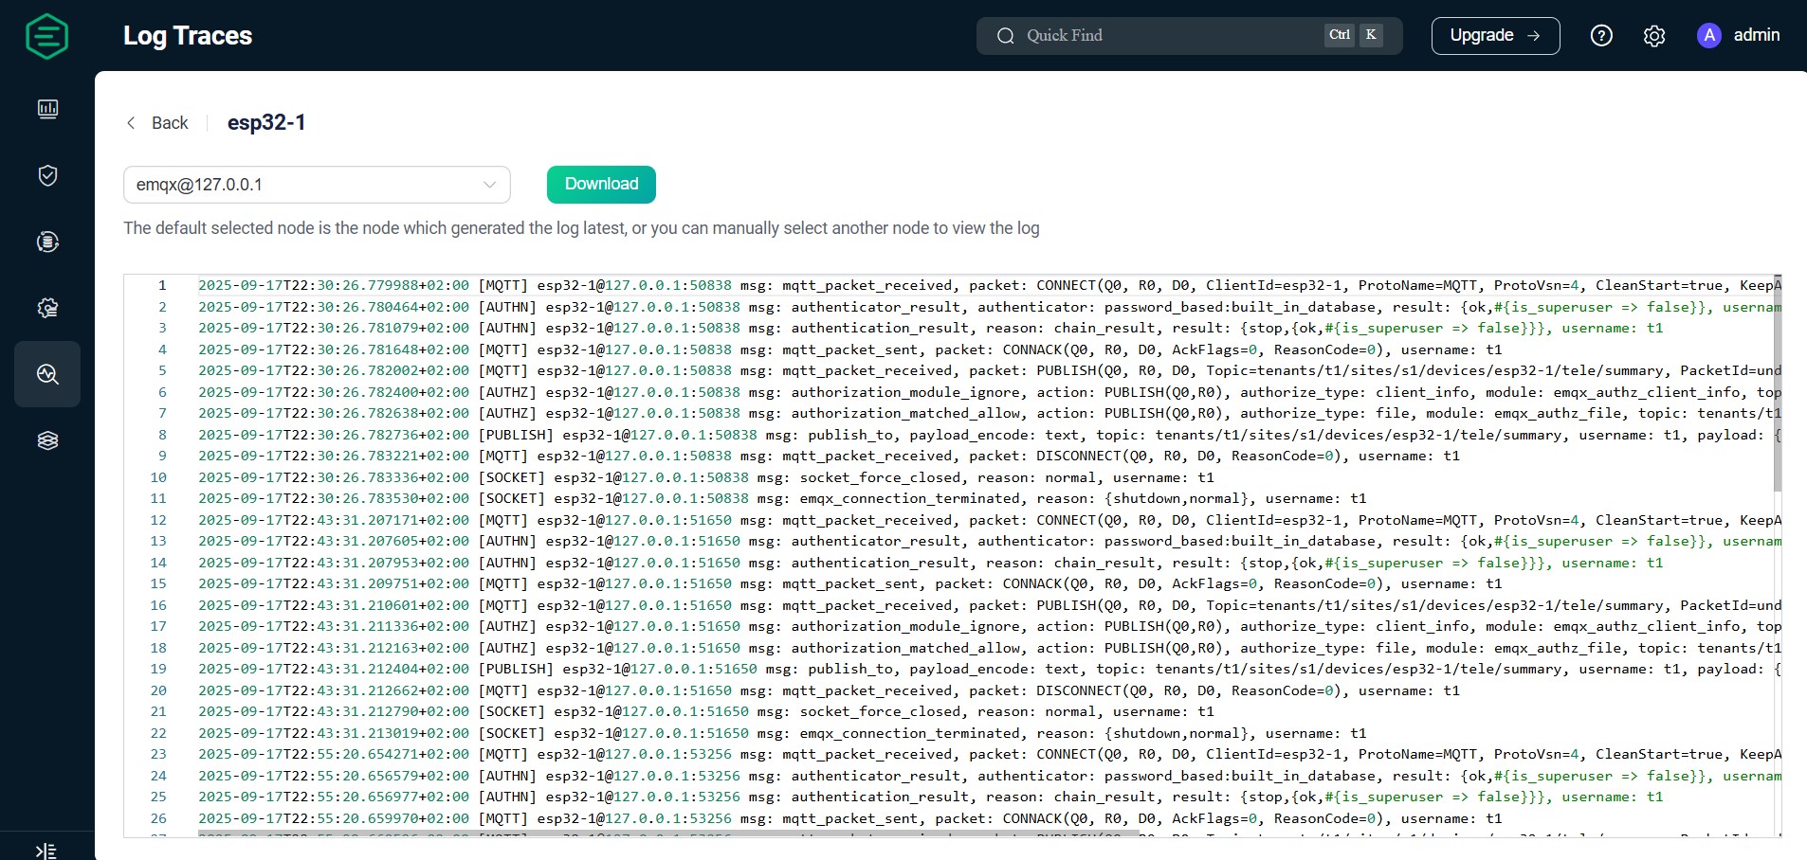Collapse the left sidebar

47,850
